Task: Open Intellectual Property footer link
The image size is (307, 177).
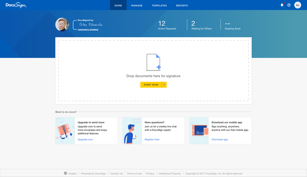Action: point(170,174)
